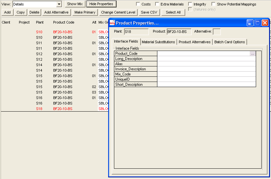This screenshot has height=179, width=271.
Task: Check the Integrity option
Action: [190, 4]
